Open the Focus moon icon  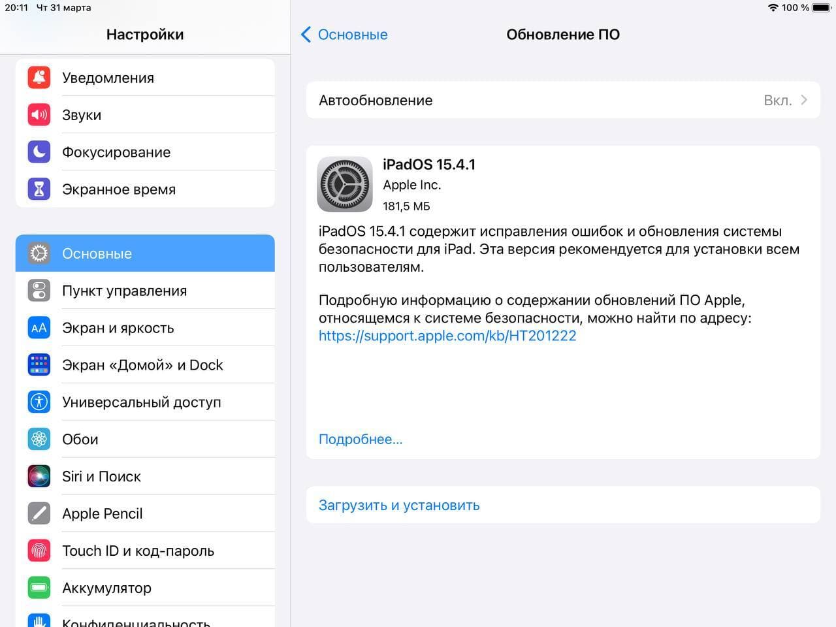[x=39, y=152]
